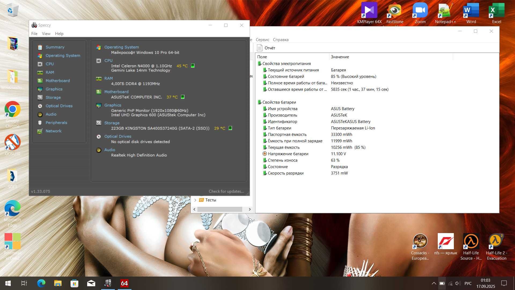The width and height of the screenshot is (515, 290).
Task: Open Microsoft Edge desktop shortcut
Action: pos(12,214)
